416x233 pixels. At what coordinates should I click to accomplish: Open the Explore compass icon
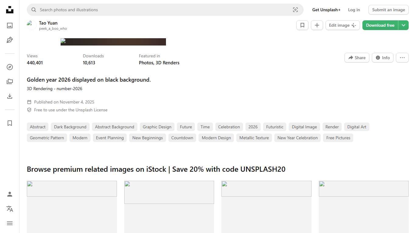click(x=10, y=67)
